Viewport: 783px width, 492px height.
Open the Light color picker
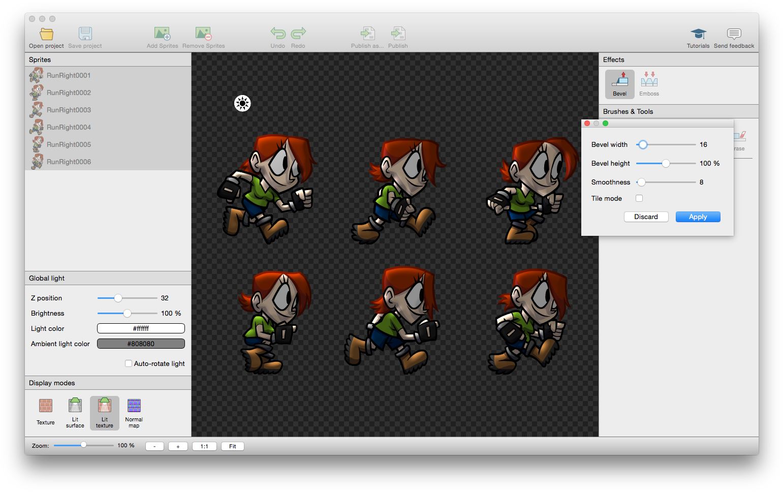pyautogui.click(x=140, y=328)
